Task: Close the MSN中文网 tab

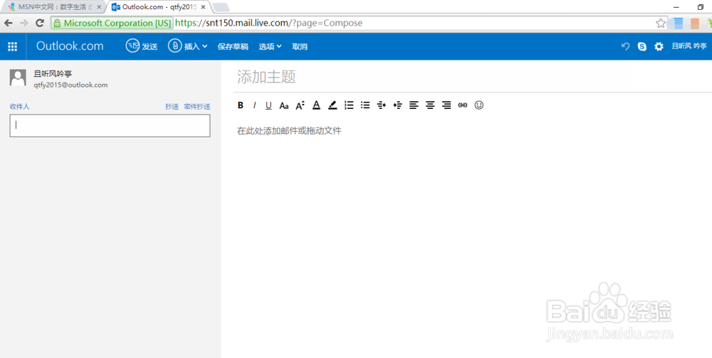Action: pos(99,7)
